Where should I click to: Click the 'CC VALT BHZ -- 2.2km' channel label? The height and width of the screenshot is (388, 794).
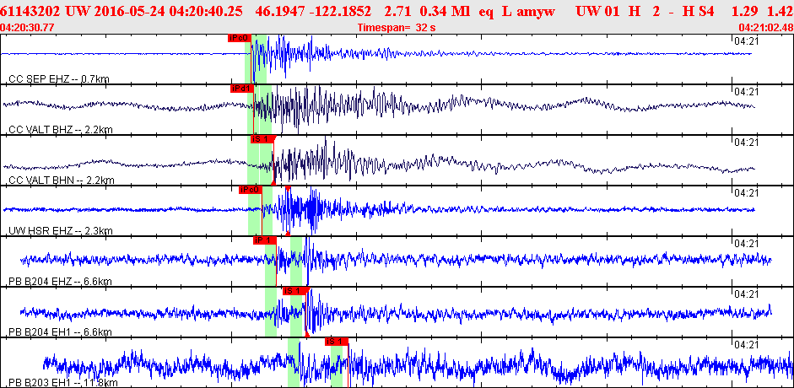coord(61,130)
